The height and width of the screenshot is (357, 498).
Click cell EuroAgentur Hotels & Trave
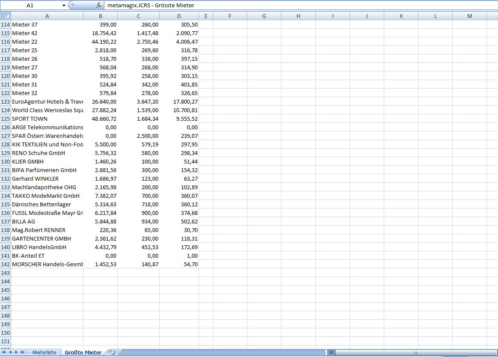coord(47,101)
